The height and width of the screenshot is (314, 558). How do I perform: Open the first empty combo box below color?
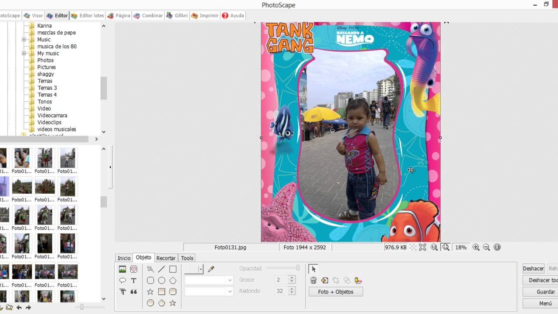(209, 280)
